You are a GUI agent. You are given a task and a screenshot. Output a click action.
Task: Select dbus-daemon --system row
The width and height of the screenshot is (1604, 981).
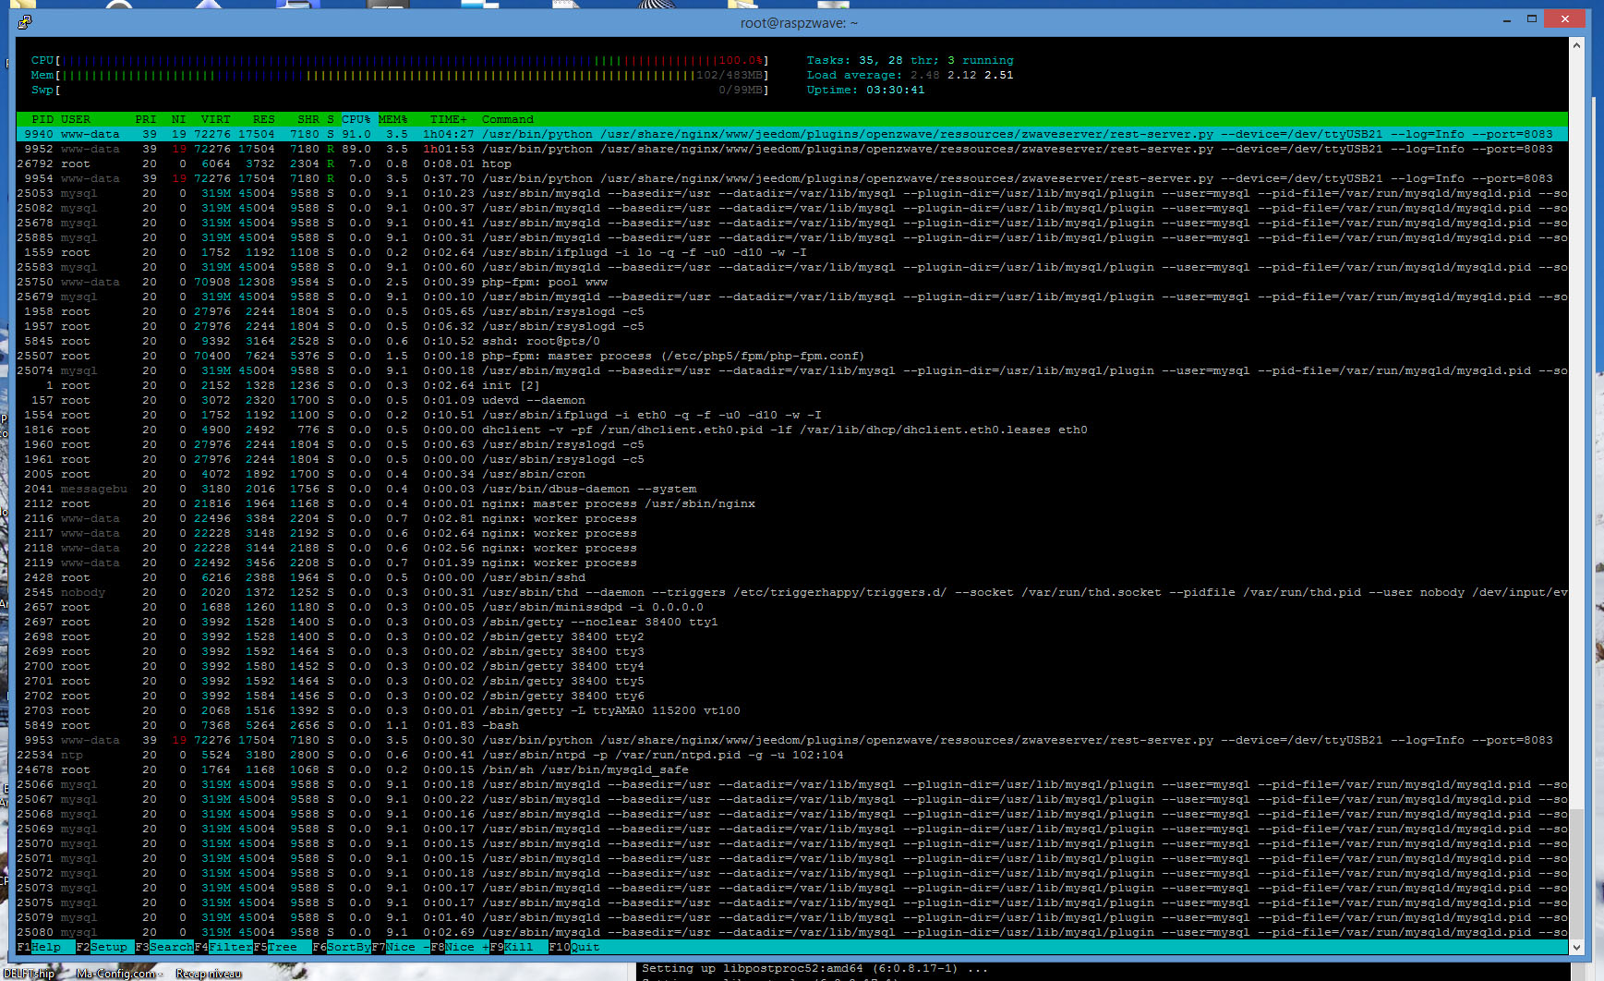tap(791, 489)
